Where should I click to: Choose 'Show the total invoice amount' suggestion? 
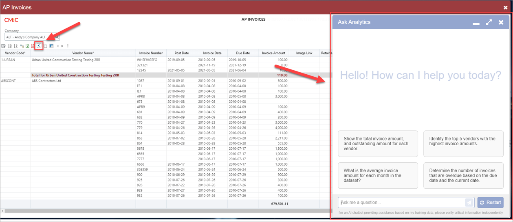click(378, 144)
